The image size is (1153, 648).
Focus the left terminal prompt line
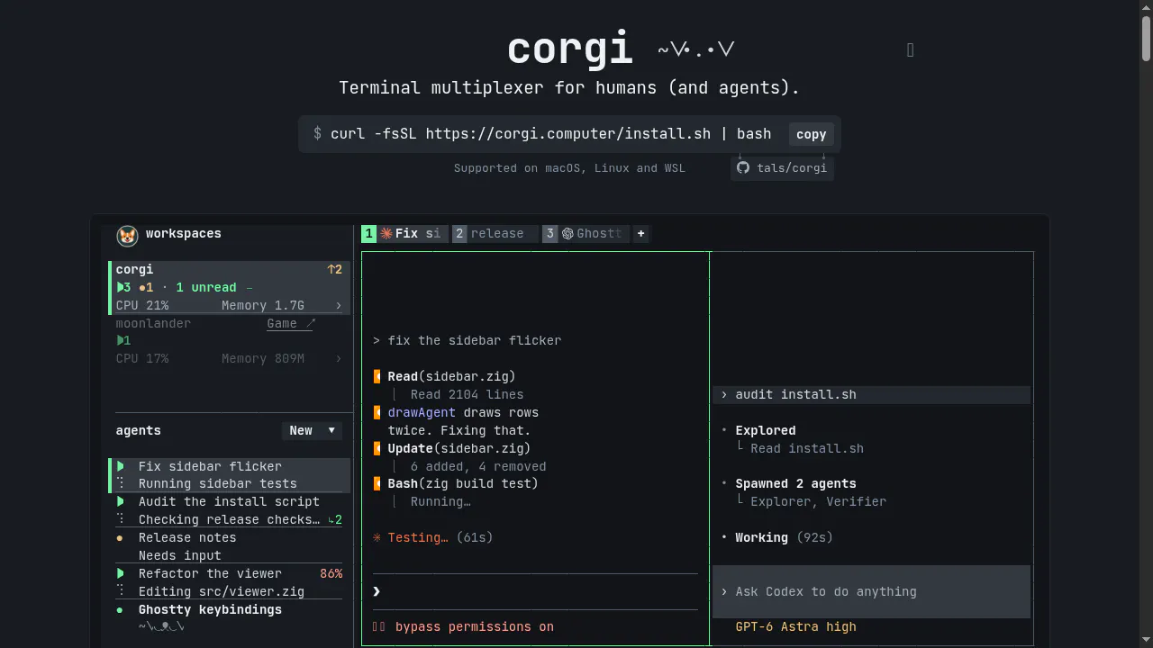(x=535, y=591)
